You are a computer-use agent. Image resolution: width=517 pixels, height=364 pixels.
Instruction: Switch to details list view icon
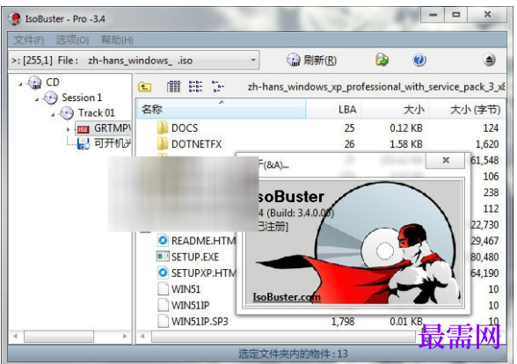click(x=173, y=87)
